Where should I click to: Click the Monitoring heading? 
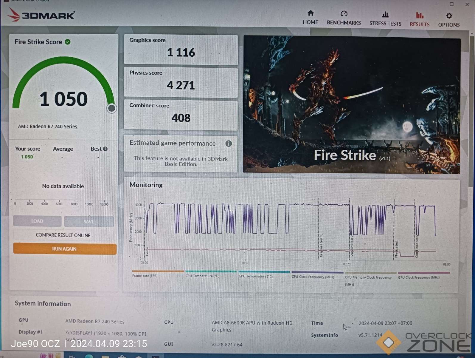[x=146, y=185]
